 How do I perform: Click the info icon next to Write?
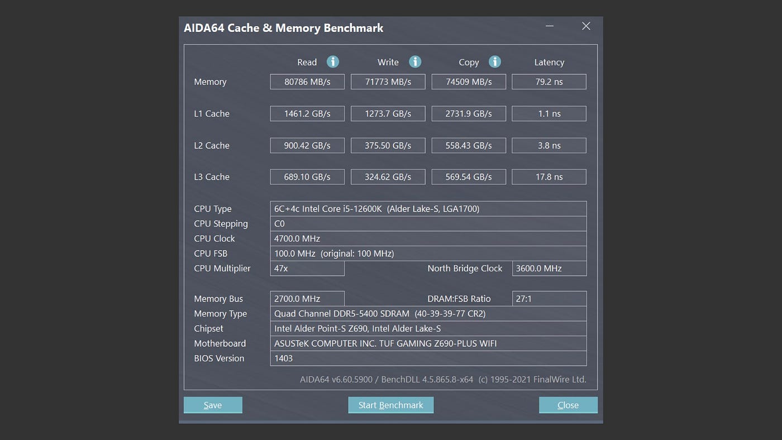coord(415,61)
